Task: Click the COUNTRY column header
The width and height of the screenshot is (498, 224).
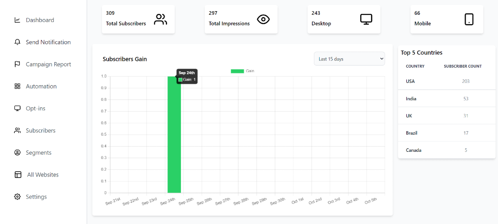Action: pos(415,66)
